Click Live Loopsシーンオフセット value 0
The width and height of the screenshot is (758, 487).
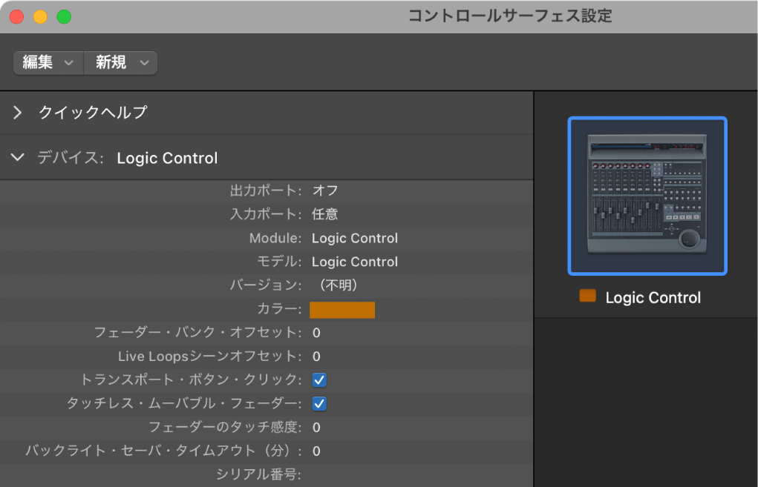coord(316,357)
